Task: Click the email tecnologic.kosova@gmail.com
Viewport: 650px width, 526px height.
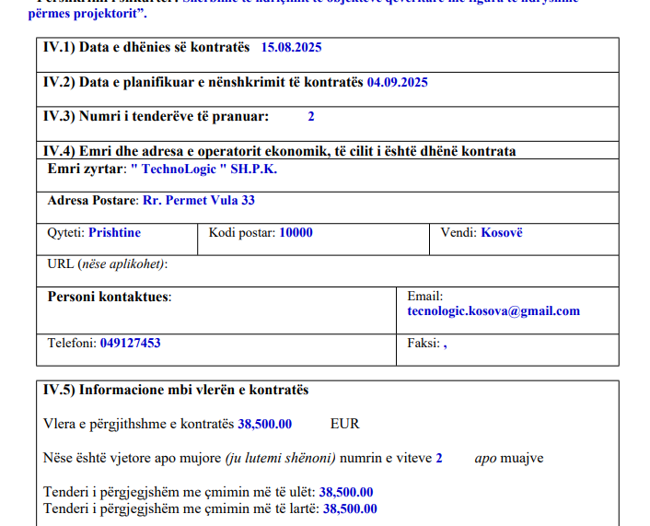Action: click(493, 311)
